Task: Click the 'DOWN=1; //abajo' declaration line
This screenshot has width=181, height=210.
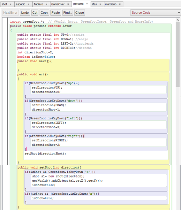Action: click(53, 39)
